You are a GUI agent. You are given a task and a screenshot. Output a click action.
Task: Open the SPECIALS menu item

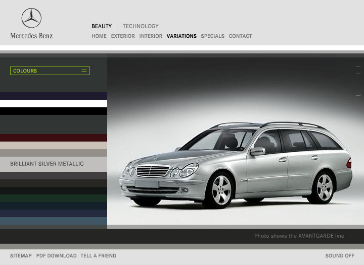(x=212, y=36)
